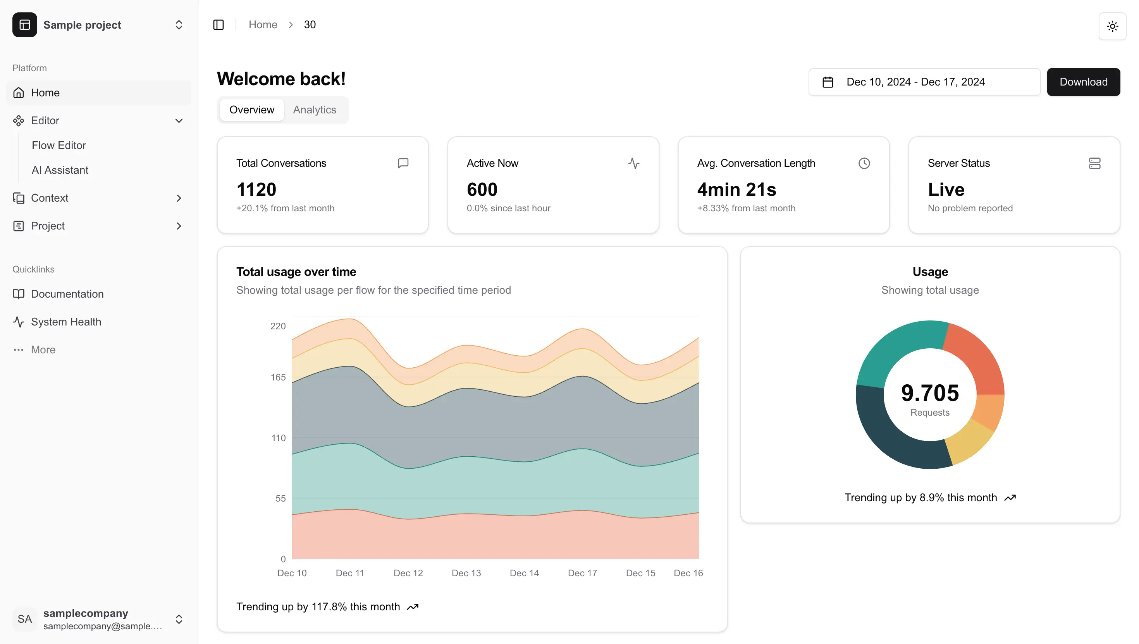Select the AI Assistant entry
Screen dimensions: 1139x644
coord(60,170)
